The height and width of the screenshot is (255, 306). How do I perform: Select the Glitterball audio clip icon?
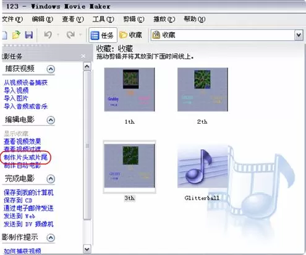coord(203,166)
